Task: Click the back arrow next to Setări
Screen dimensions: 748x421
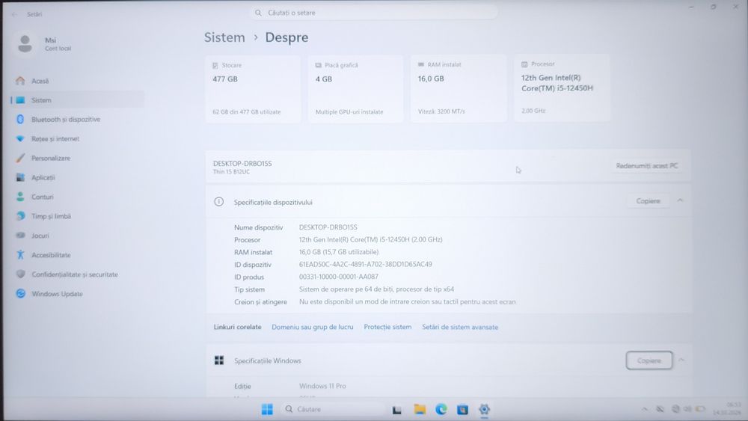Action: tap(13, 14)
